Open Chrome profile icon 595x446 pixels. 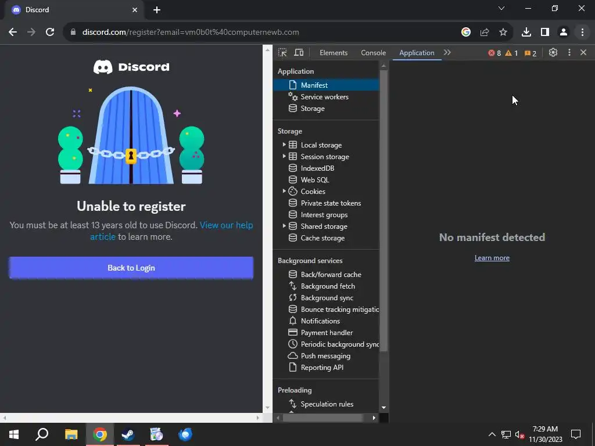[564, 33]
